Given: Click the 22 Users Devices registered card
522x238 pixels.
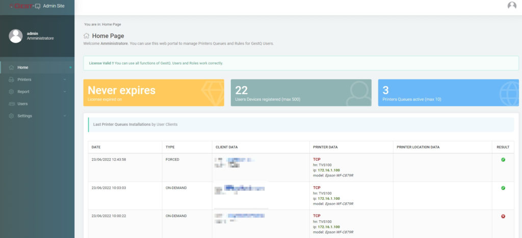Looking at the screenshot, I should coord(301,93).
